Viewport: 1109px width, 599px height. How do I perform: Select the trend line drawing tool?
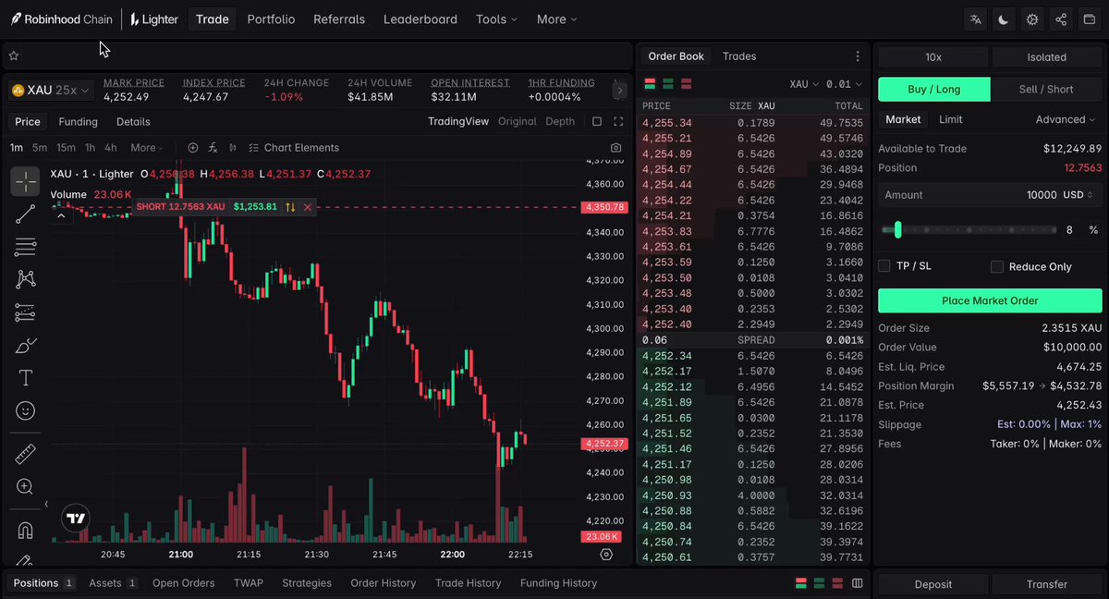click(x=25, y=214)
